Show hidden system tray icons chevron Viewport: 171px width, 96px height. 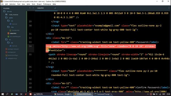click(148, 94)
